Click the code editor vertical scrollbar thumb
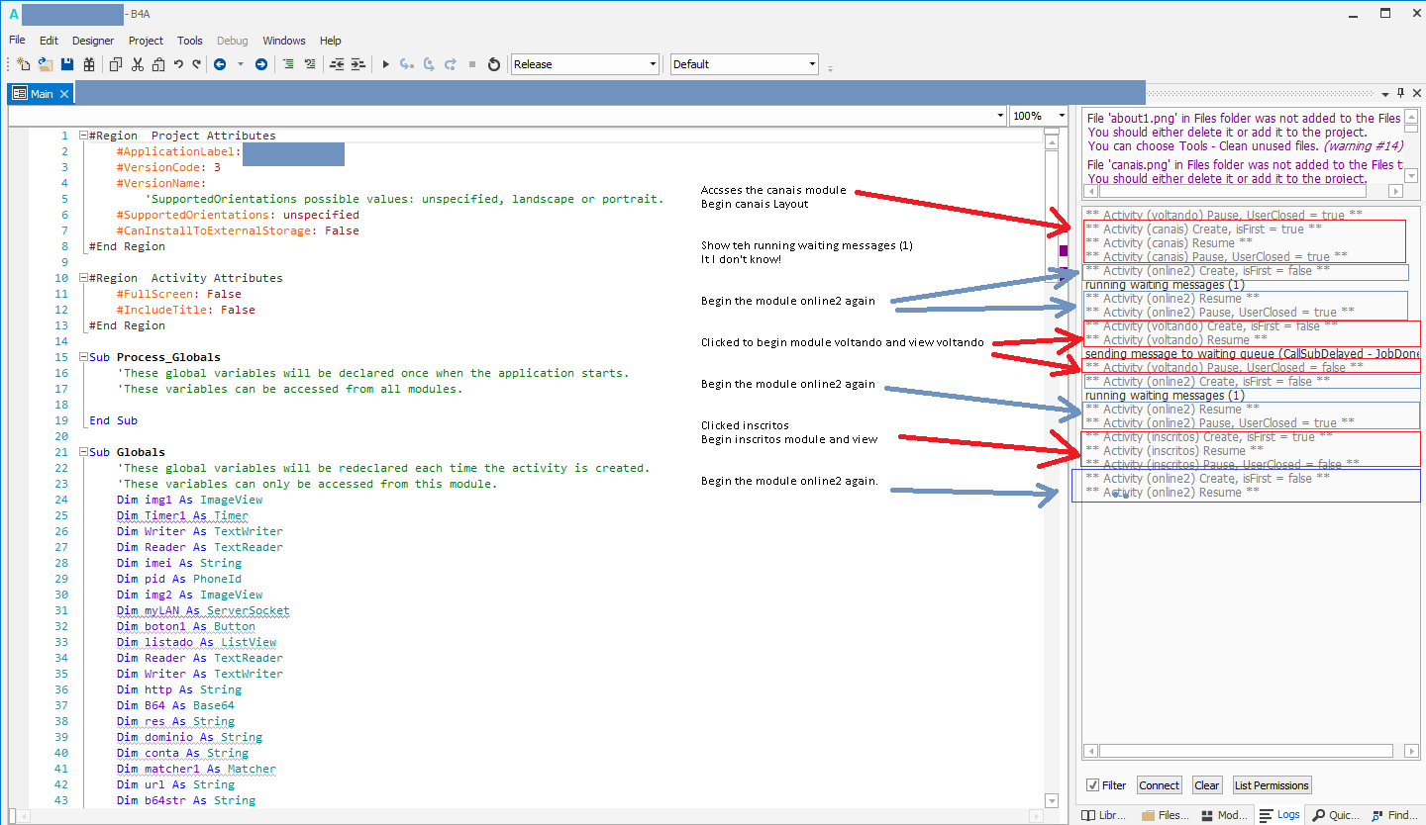The image size is (1426, 825). 1054,219
